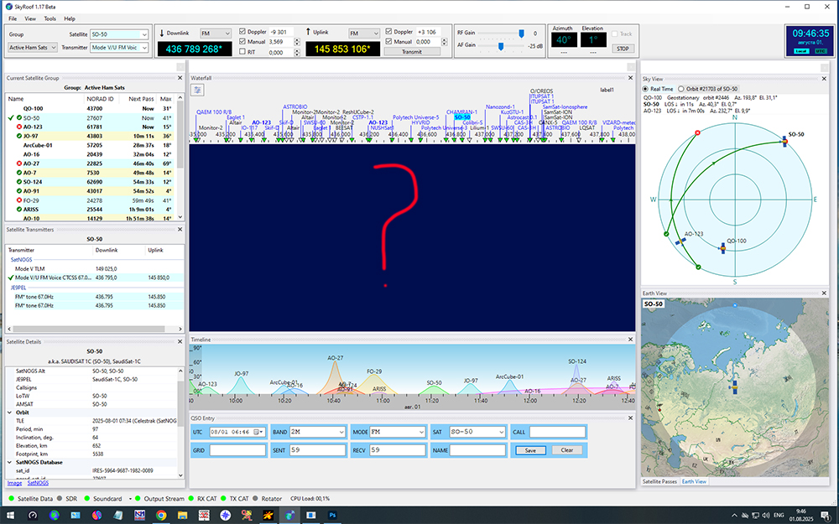This screenshot has width=839, height=524.
Task: Toggle the Downlink Manual checkbox
Action: pos(242,41)
